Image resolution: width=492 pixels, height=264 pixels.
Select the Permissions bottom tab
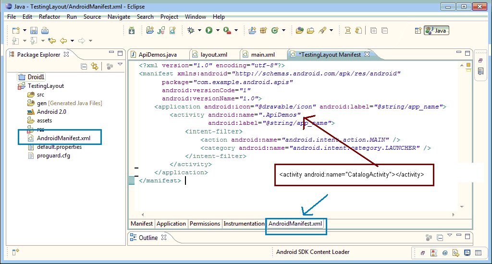[205, 224]
